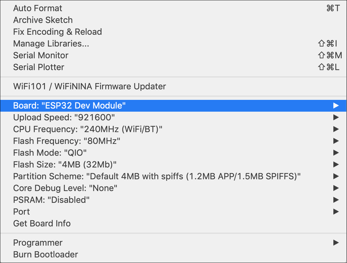Choose Burn Bootloader

pos(173,254)
